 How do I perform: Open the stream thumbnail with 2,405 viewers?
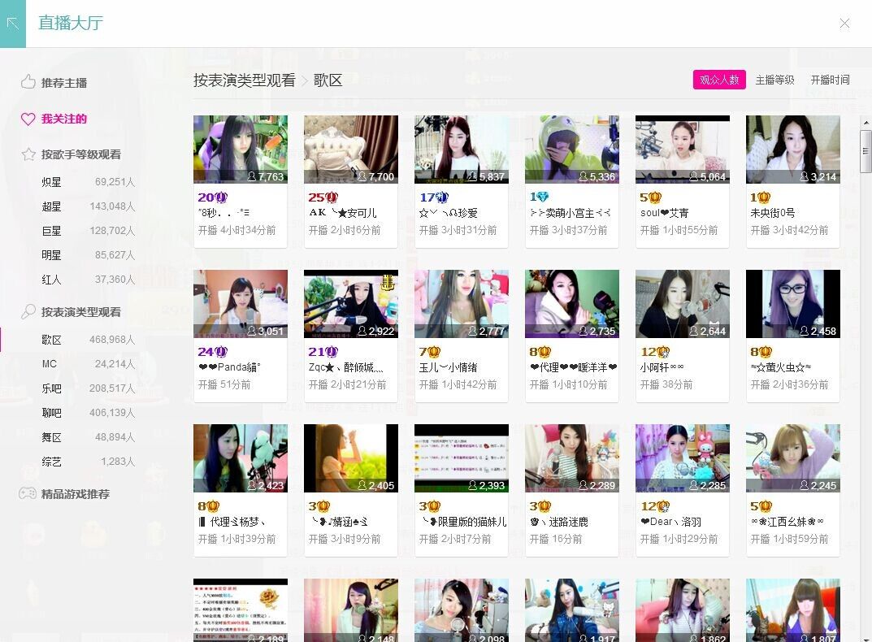pos(351,458)
